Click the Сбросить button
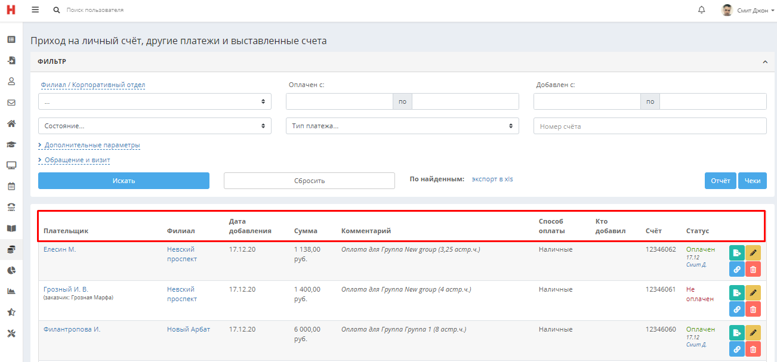The height and width of the screenshot is (362, 777). point(309,181)
